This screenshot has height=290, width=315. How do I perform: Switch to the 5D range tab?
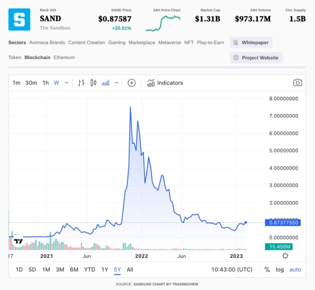(x=32, y=269)
